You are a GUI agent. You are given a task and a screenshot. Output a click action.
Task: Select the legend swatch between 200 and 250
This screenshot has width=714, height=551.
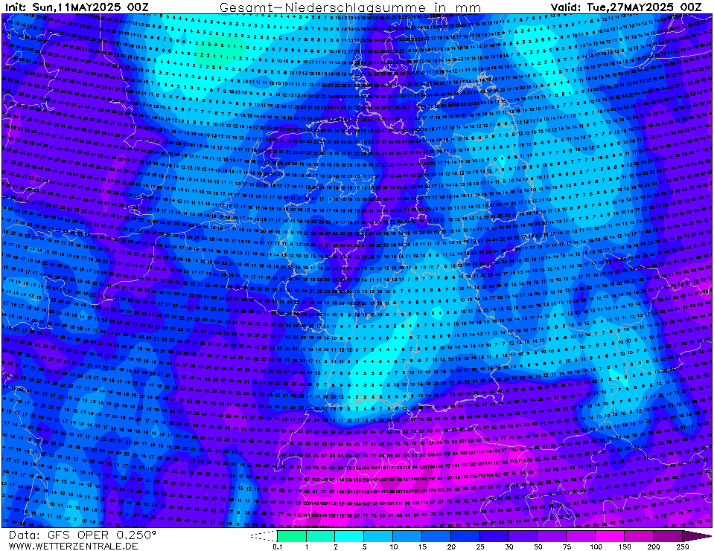(x=668, y=536)
